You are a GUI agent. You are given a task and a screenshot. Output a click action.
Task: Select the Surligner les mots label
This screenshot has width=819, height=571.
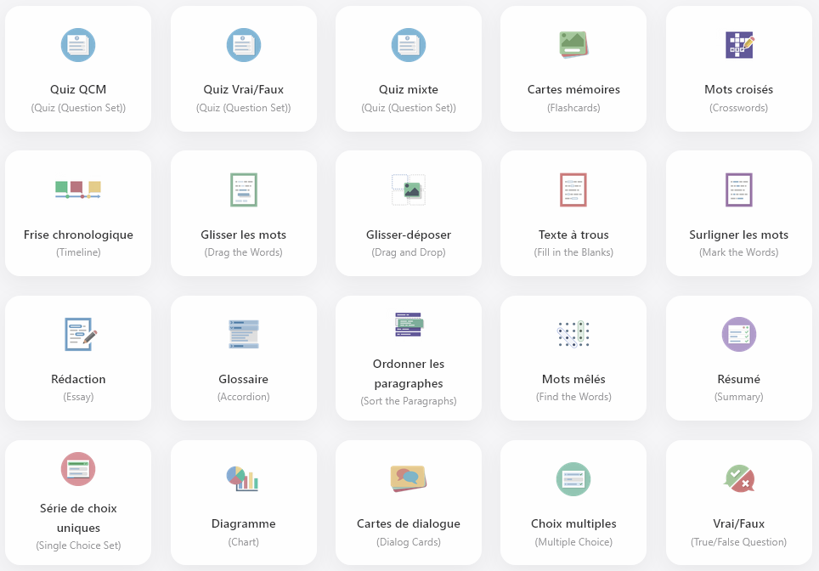click(738, 235)
